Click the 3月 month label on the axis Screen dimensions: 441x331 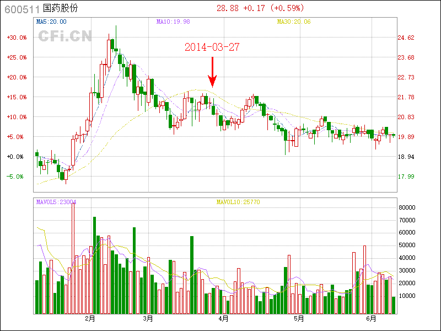point(147,319)
